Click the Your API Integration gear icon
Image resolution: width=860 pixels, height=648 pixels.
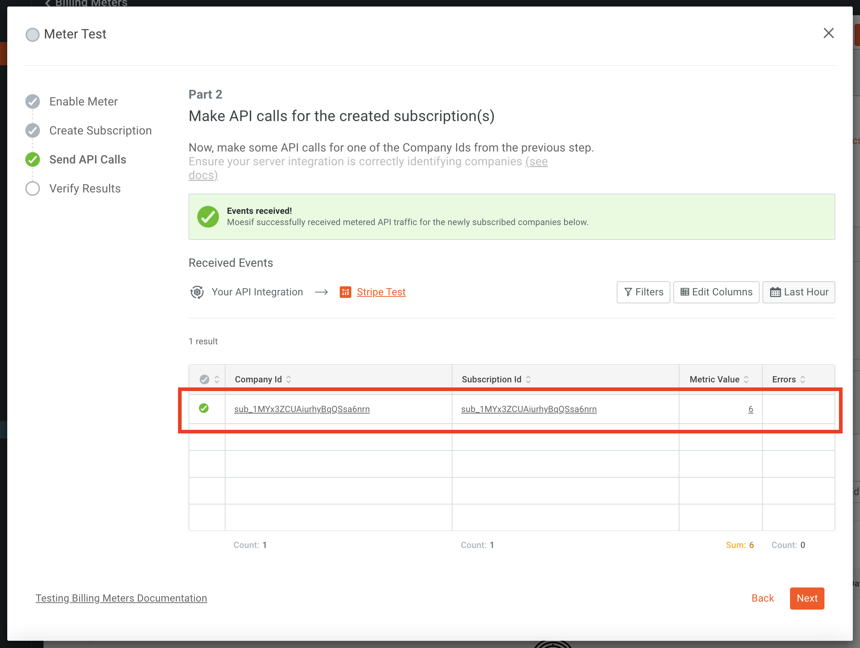[197, 292]
